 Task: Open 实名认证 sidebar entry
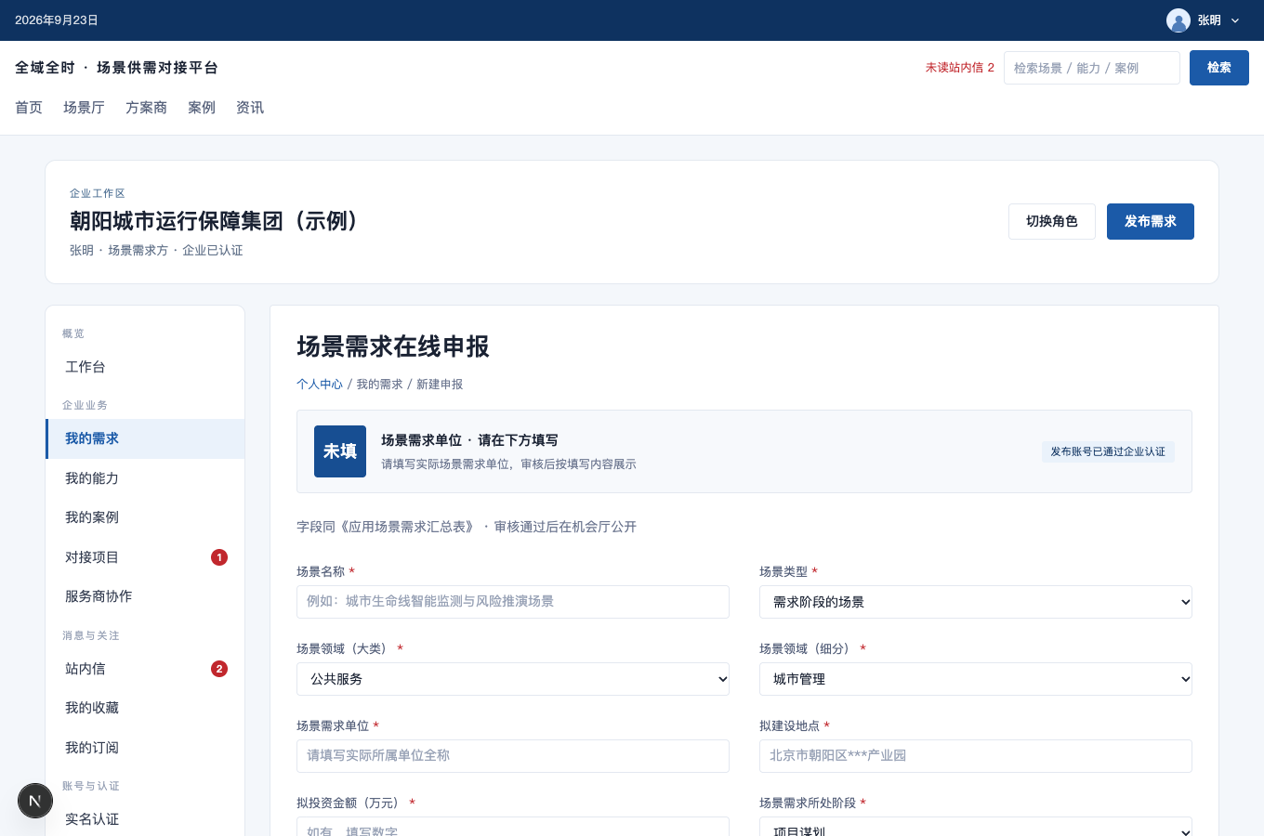point(145,819)
